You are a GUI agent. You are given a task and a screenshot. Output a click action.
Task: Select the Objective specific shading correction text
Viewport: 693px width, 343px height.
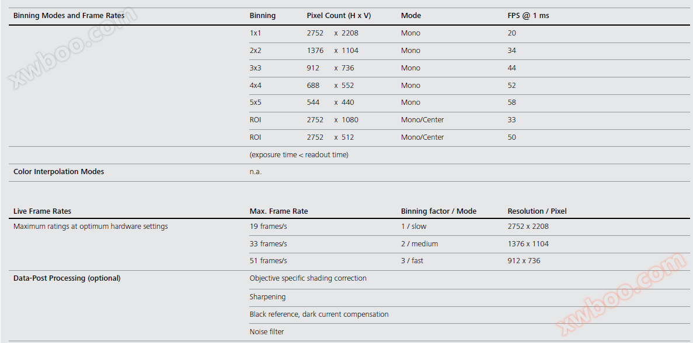coord(308,278)
